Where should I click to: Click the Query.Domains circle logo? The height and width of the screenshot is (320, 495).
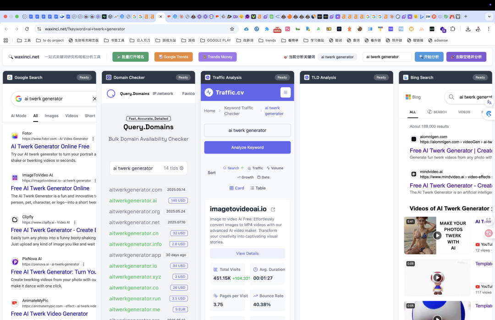click(x=111, y=94)
